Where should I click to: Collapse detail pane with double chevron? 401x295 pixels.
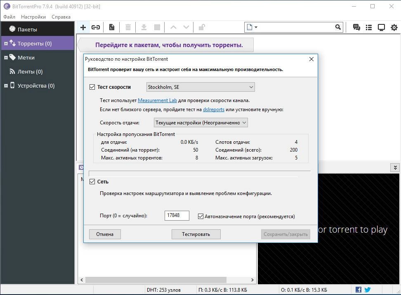[x=395, y=168]
